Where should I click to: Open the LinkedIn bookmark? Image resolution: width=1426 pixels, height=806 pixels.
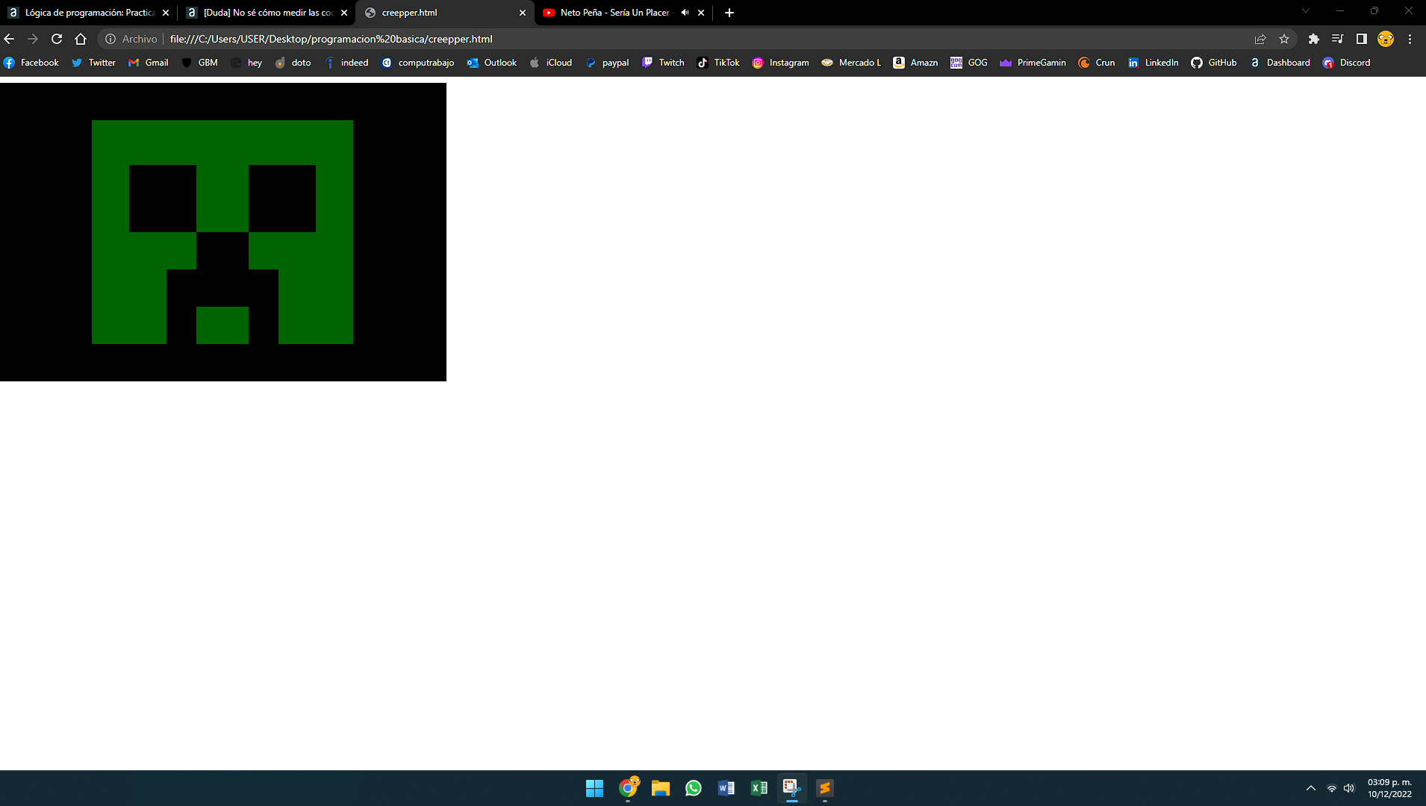(1153, 63)
